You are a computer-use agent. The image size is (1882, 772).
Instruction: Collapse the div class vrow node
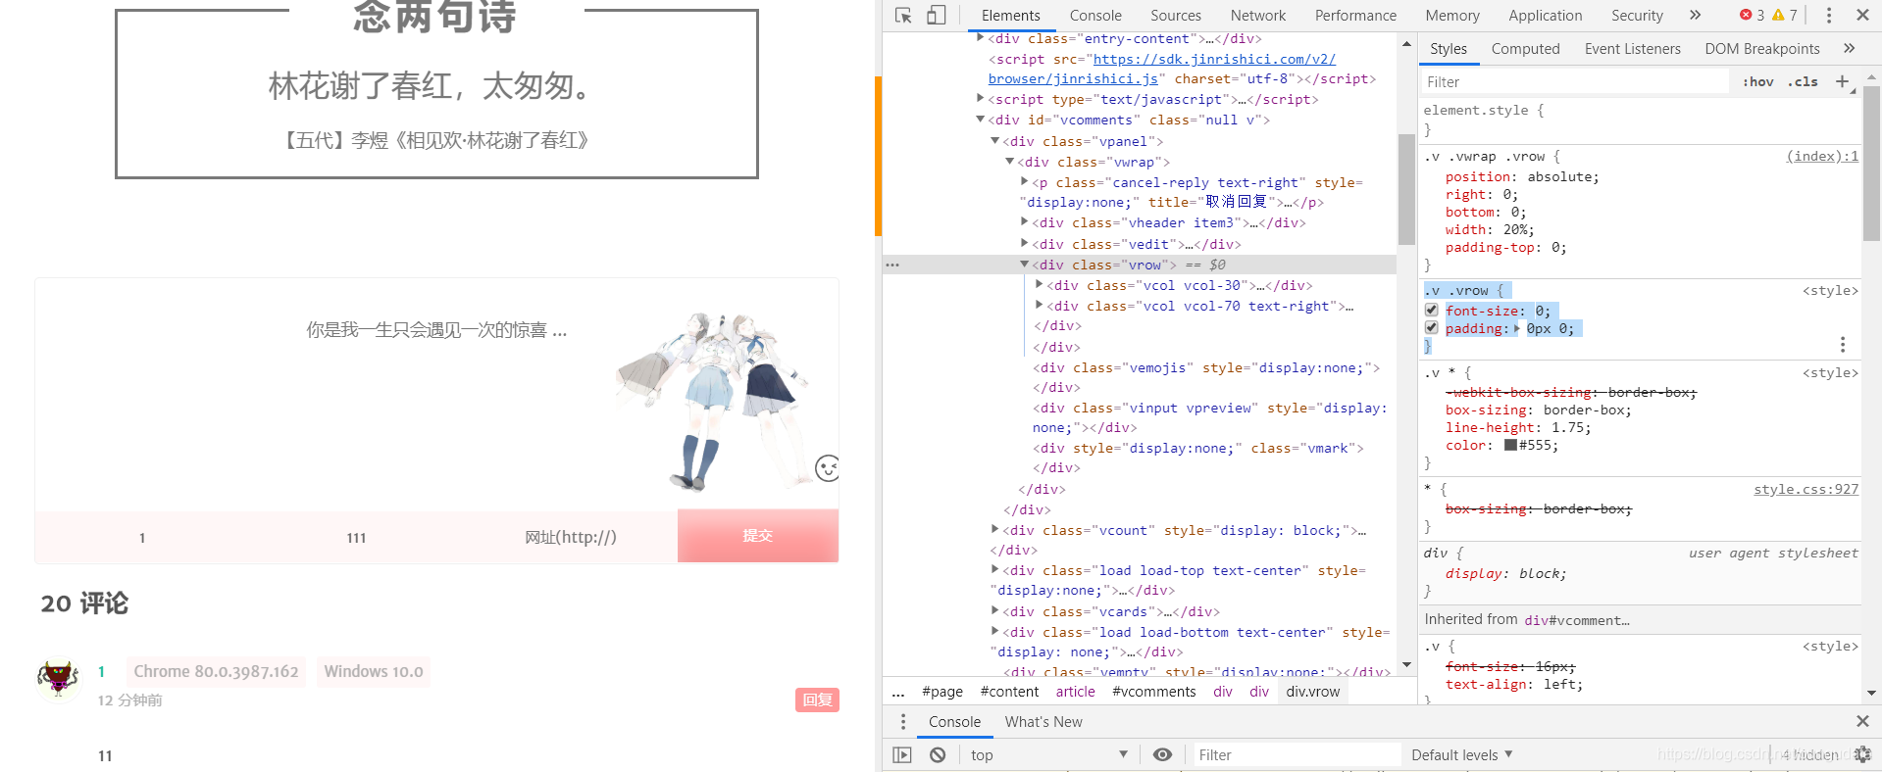coord(1024,265)
